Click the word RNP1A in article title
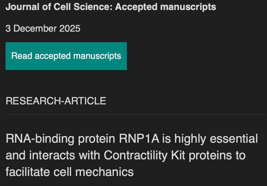This screenshot has height=186, width=267. (x=139, y=139)
